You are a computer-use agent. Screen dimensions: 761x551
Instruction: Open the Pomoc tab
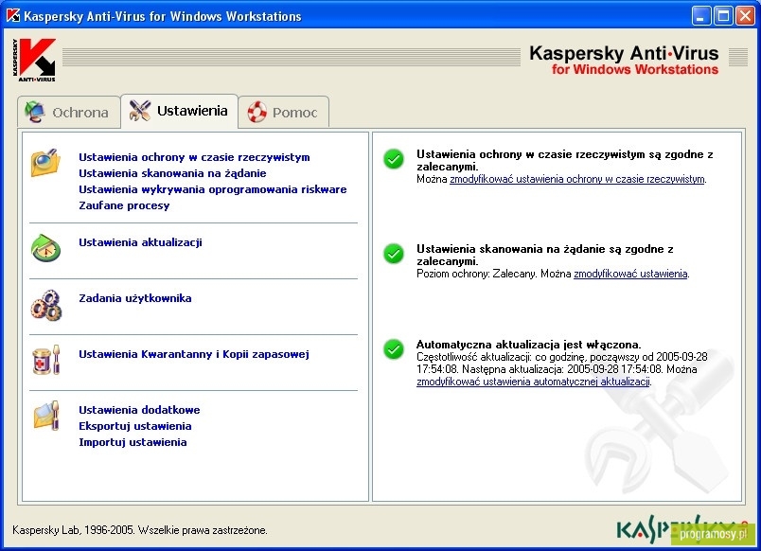coord(284,112)
